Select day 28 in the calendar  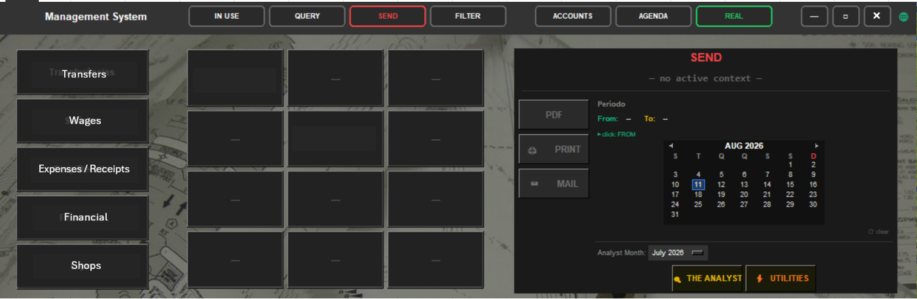(767, 205)
